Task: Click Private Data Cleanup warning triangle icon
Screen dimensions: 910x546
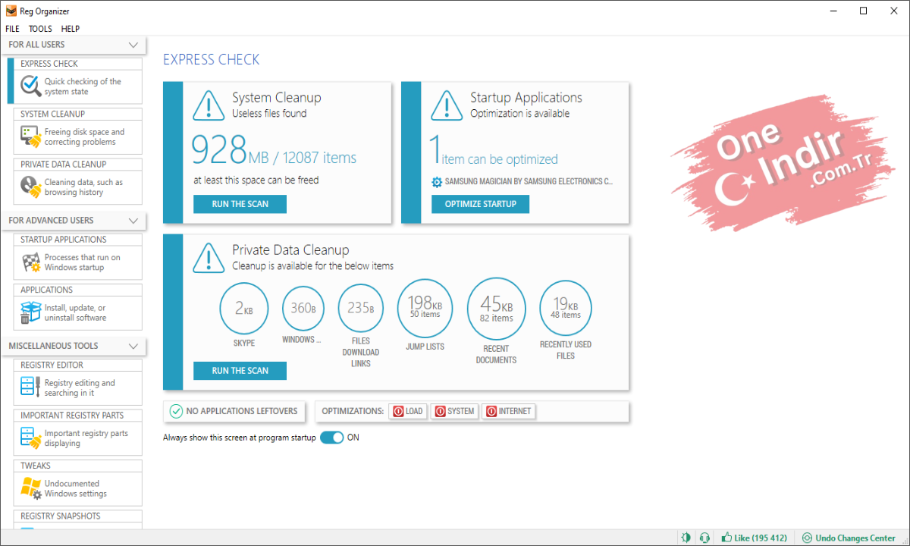Action: click(x=209, y=258)
